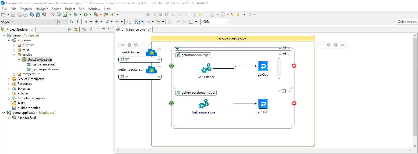This screenshot has height=154, width=418.
Task: Open the dropdown arrow beside the Run icon
Action: coord(90,14)
